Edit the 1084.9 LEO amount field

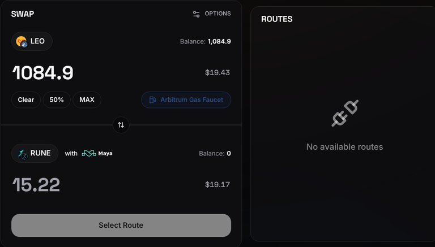pos(43,73)
